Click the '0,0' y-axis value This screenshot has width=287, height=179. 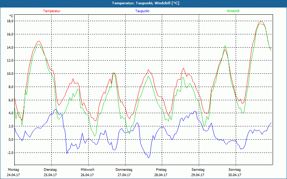pos(11,139)
